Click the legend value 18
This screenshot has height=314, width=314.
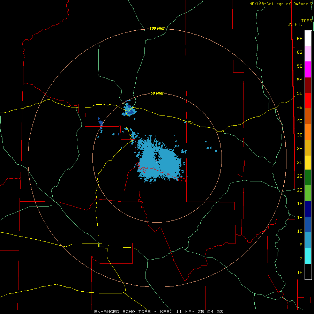coord(300,204)
